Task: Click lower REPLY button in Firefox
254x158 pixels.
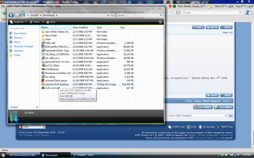Action: (226, 95)
